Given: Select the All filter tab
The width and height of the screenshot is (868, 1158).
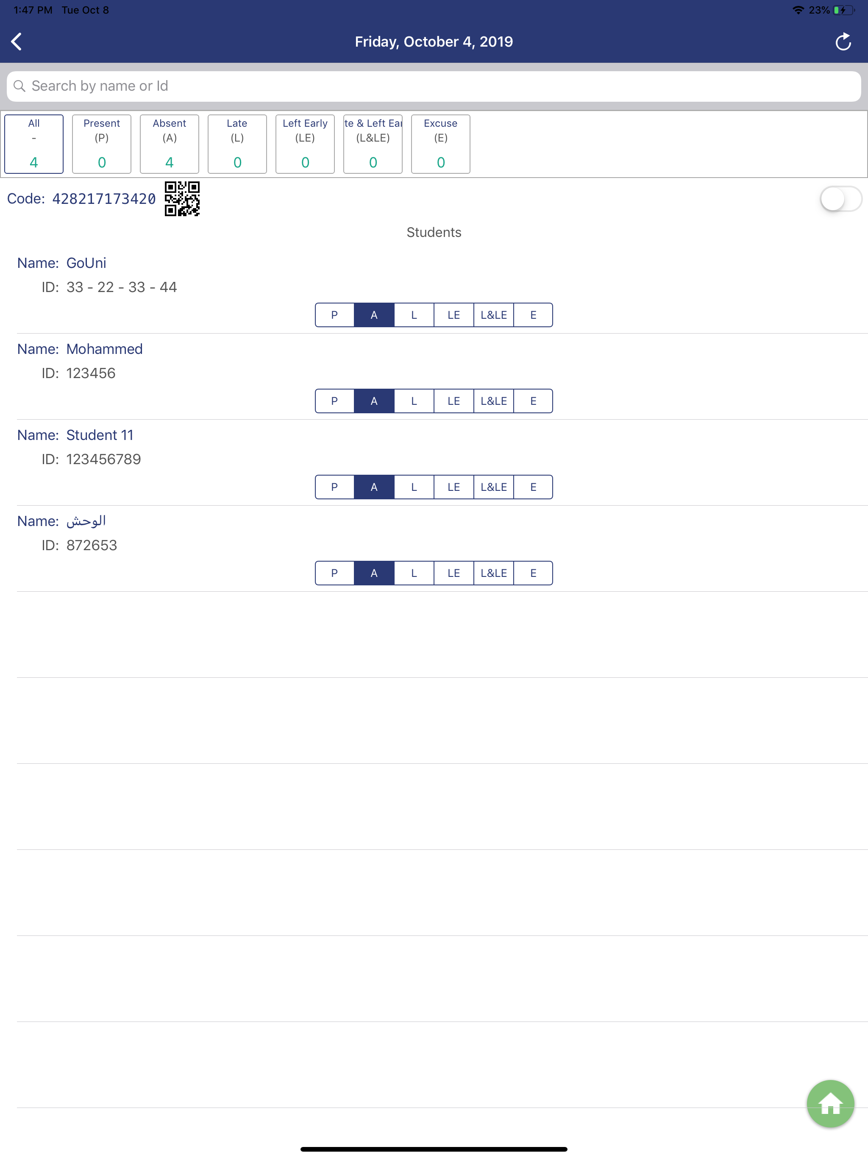Looking at the screenshot, I should click(x=34, y=144).
